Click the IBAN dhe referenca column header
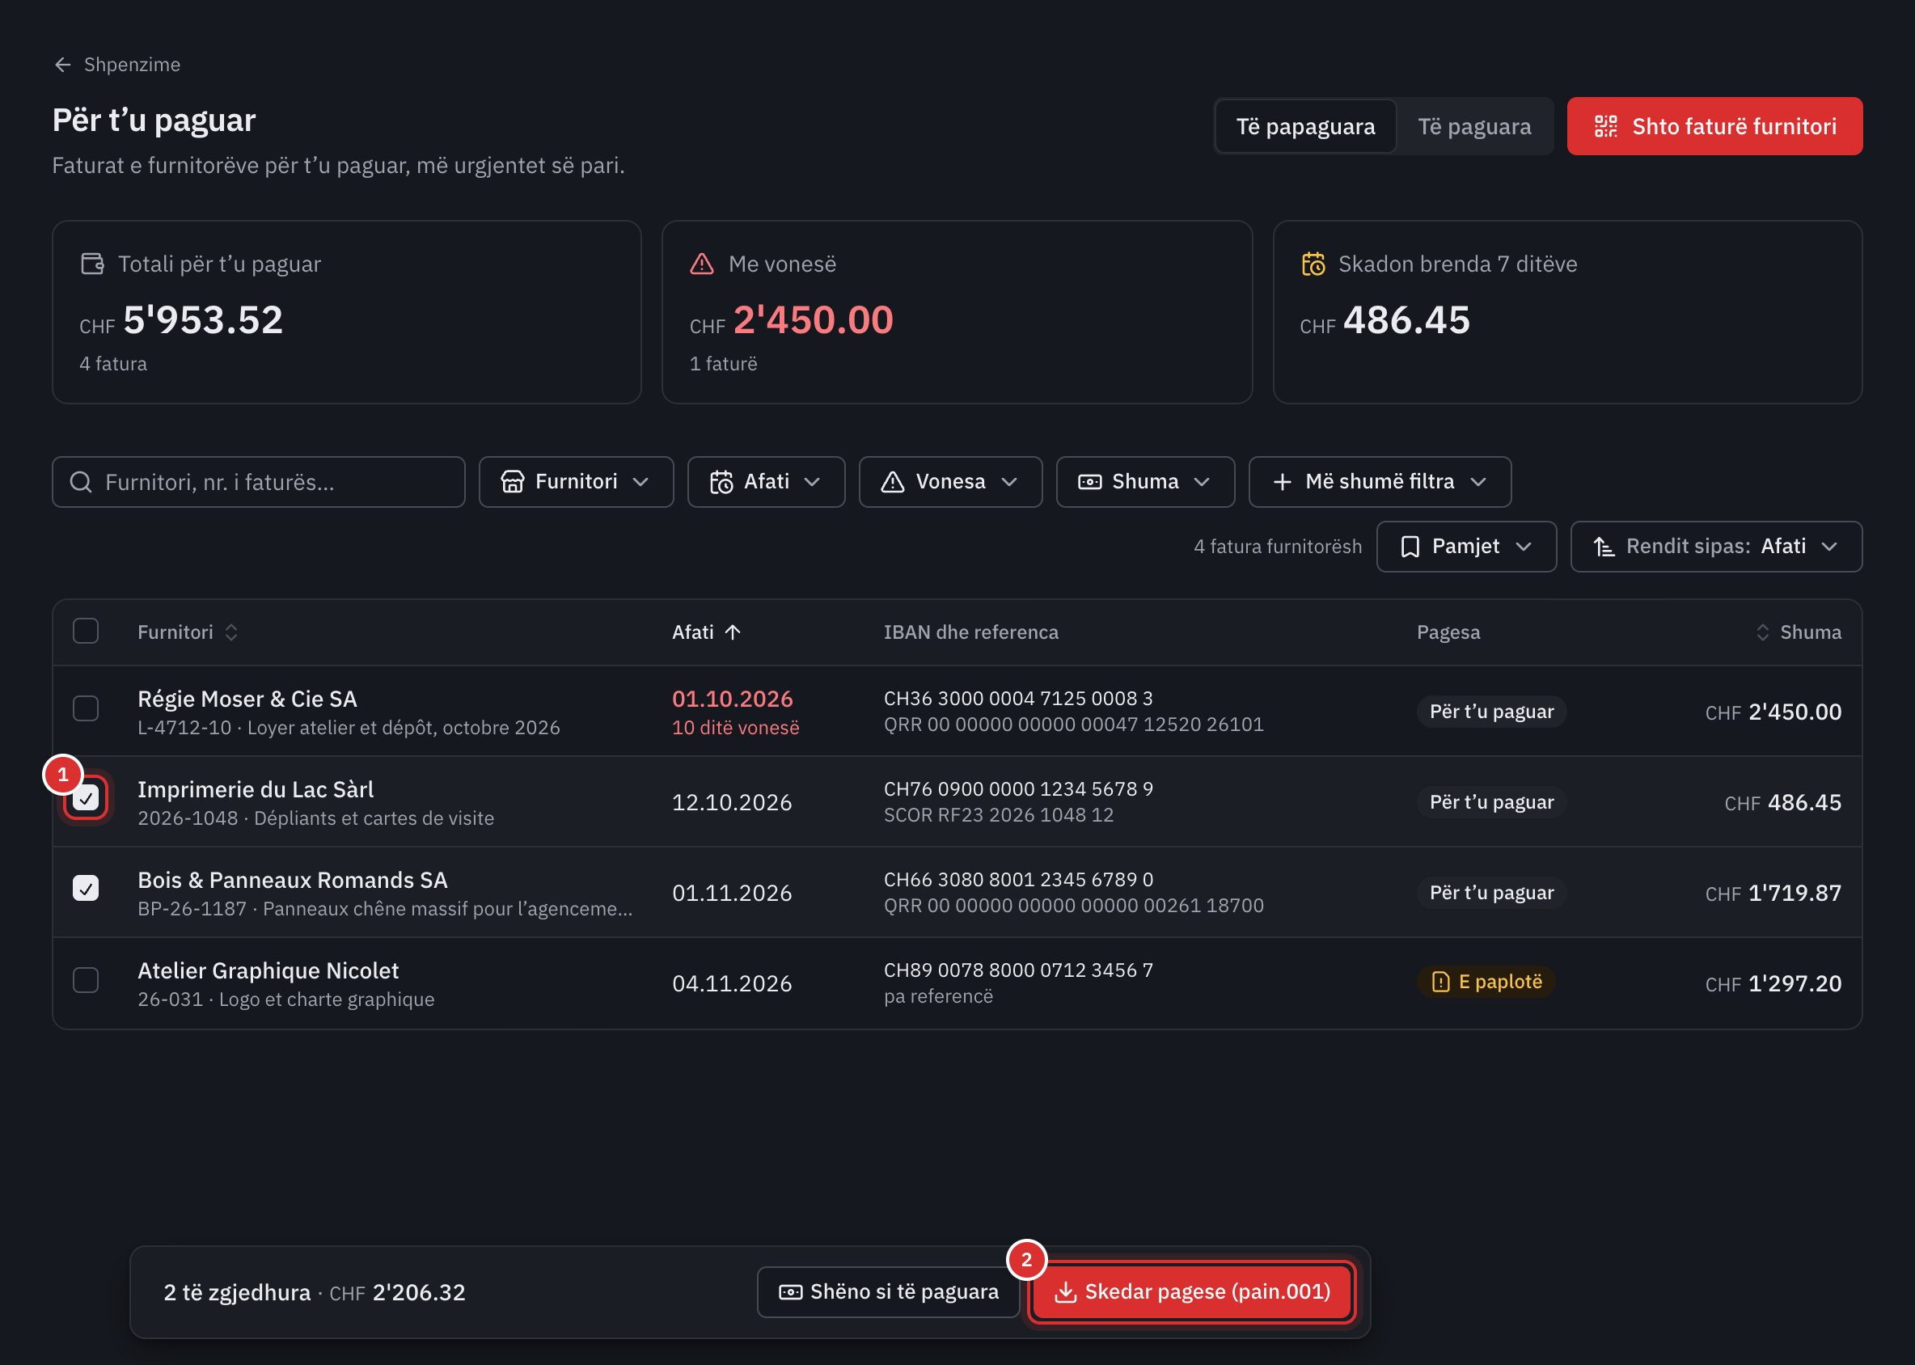This screenshot has width=1915, height=1365. (x=970, y=632)
